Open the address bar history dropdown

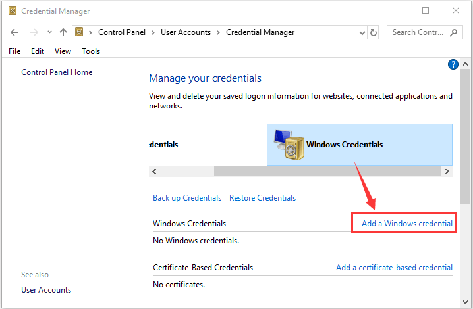tap(362, 32)
